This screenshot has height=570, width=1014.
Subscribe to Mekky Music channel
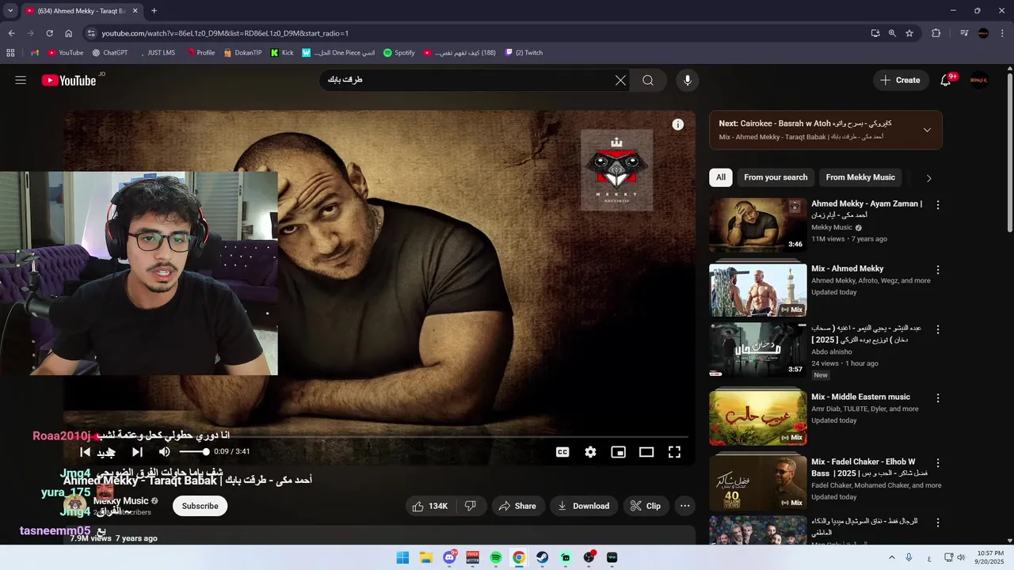200,506
